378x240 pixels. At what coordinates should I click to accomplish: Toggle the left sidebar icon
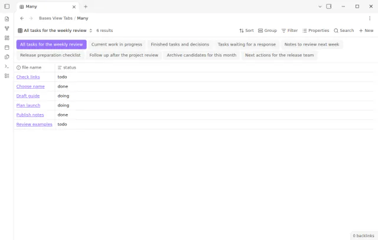6,7
